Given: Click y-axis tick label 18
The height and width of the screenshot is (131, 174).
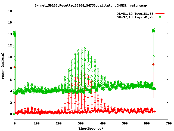Looking at the screenshot, I should 10,11.
